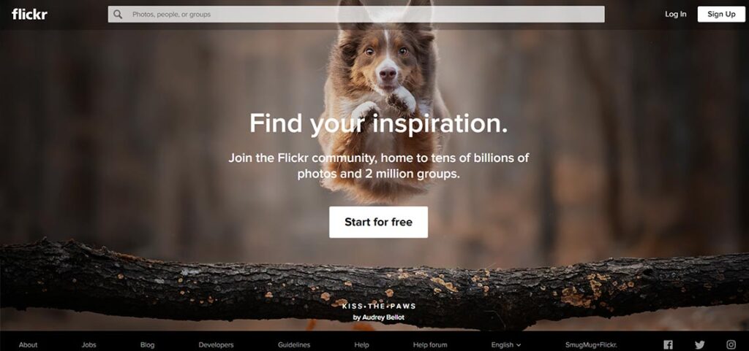Click the Kiss the Paws photo title
Screen dimensions: 749x351
tap(379, 306)
